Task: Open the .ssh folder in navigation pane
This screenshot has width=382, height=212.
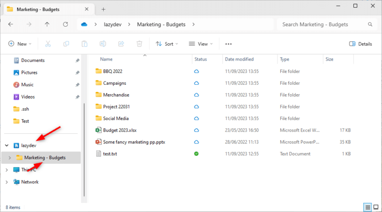Action: tap(25, 109)
